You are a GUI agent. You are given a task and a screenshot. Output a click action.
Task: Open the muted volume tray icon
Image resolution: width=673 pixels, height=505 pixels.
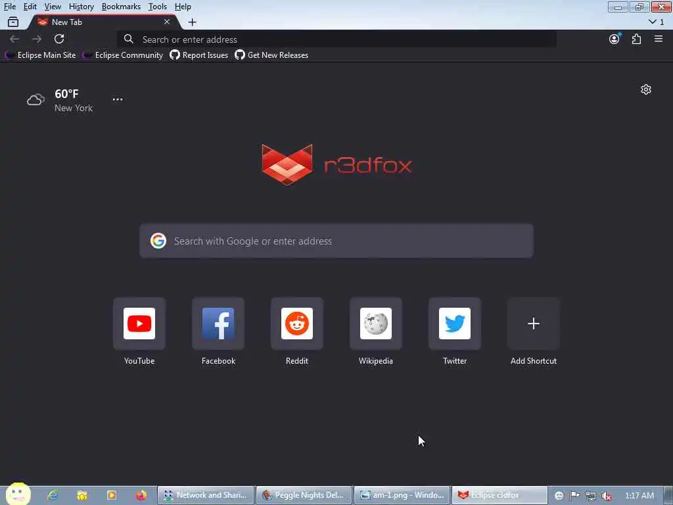[x=607, y=496]
